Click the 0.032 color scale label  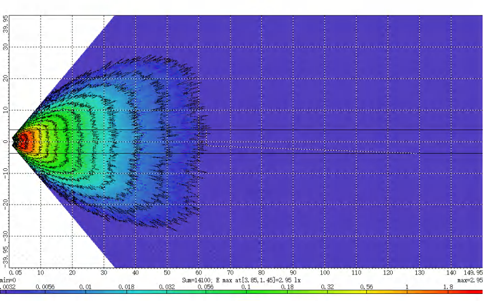tap(167, 287)
